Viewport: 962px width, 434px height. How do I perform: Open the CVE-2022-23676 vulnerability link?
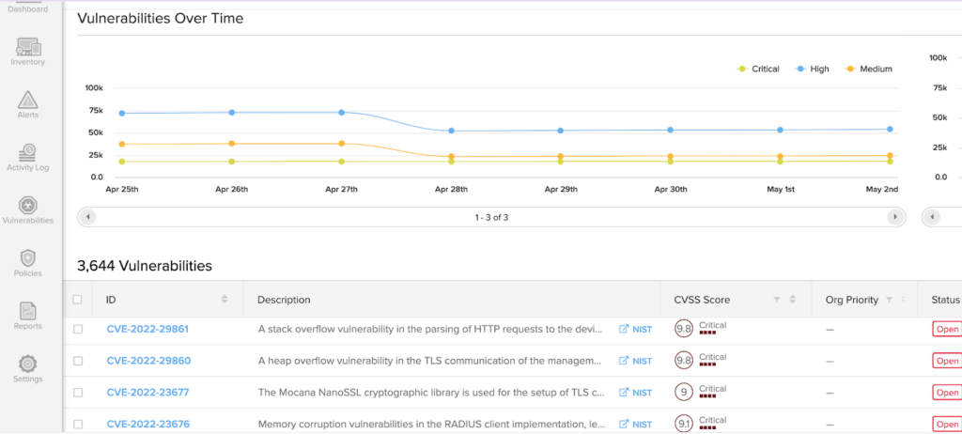pos(147,425)
